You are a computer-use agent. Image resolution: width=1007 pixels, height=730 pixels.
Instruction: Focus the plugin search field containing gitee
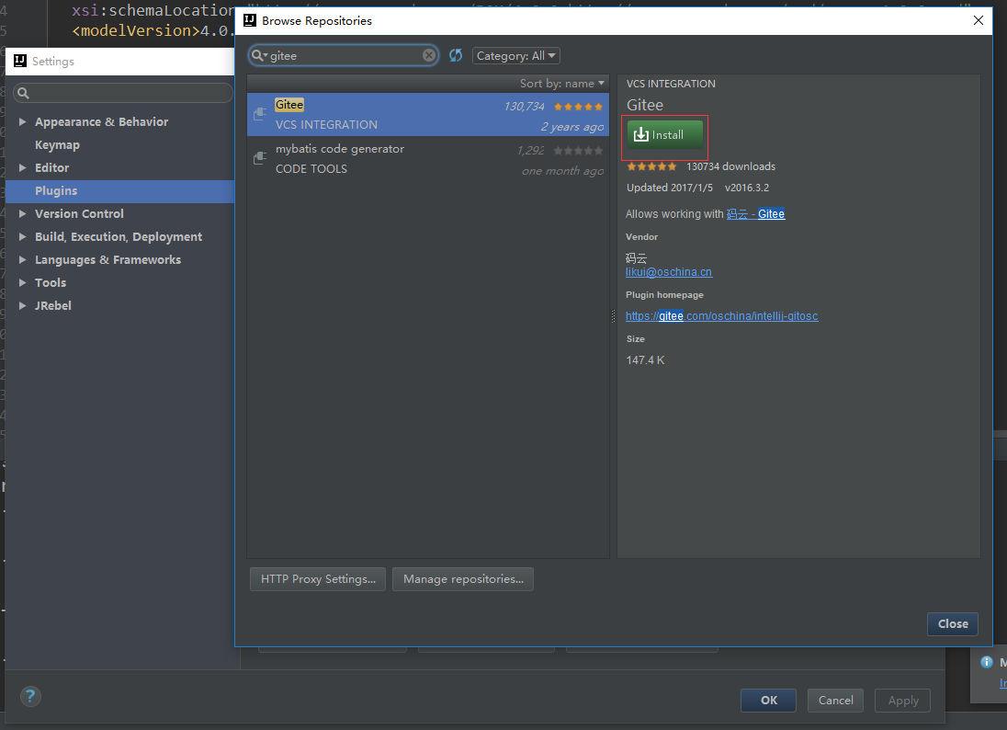pos(344,55)
